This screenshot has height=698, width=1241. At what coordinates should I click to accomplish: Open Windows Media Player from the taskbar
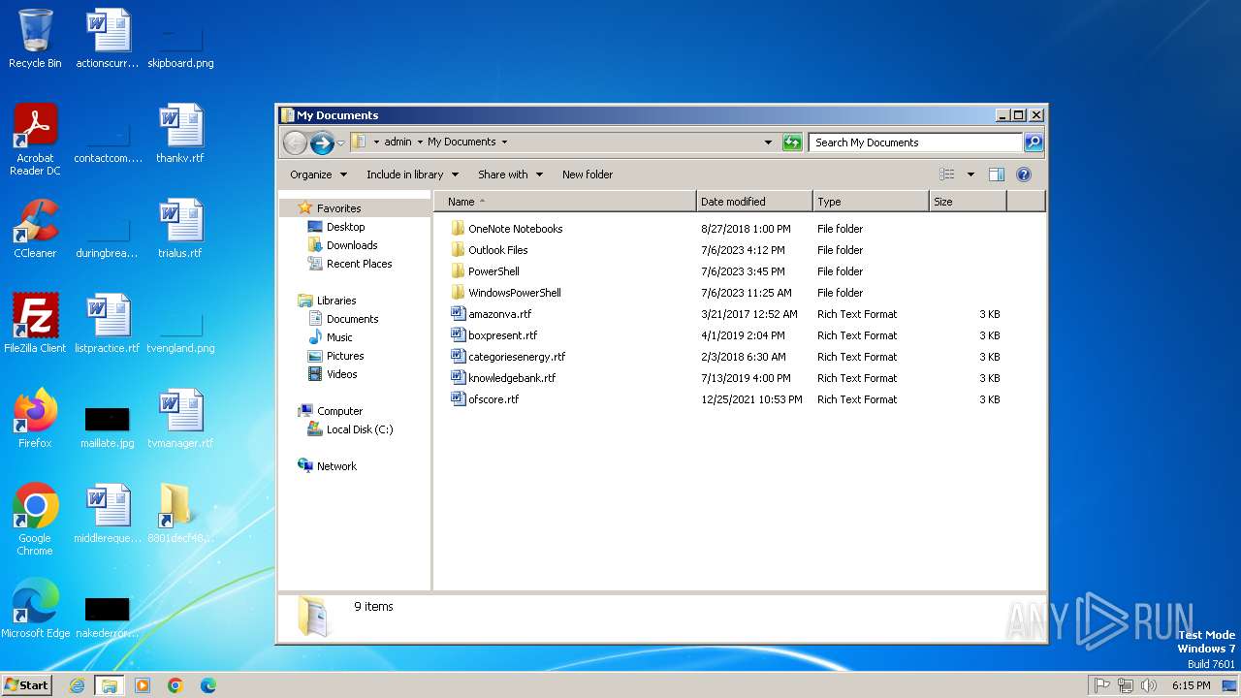[x=143, y=685]
